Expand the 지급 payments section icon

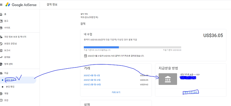click(x=1, y=73)
